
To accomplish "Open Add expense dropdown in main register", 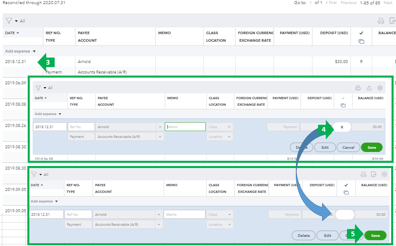I will coord(34,51).
